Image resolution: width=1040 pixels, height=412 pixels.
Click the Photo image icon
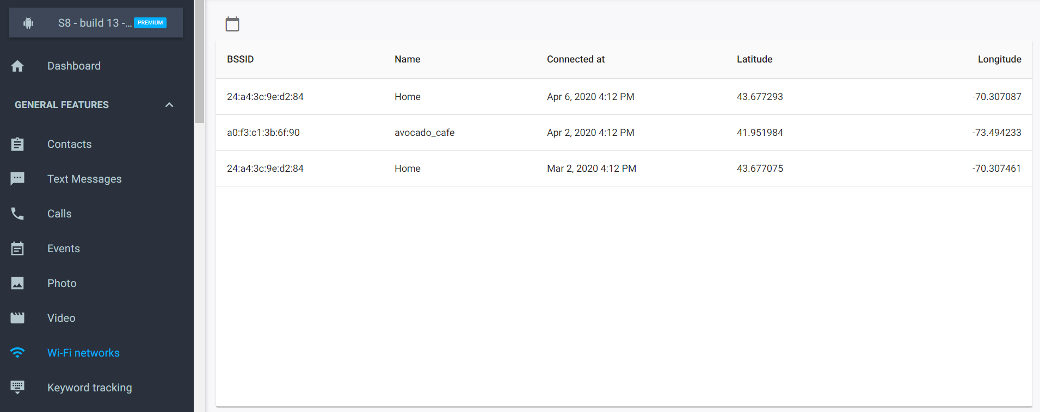tap(17, 283)
